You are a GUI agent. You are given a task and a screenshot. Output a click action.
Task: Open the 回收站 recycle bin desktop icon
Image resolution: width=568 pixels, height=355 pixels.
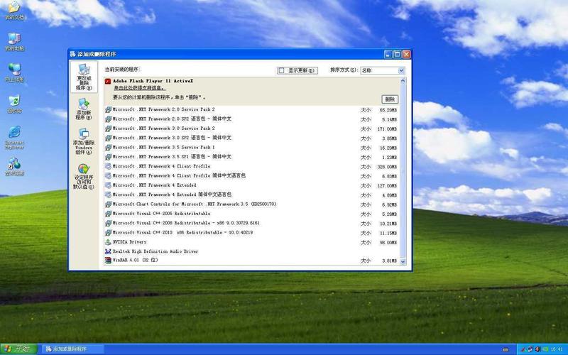click(x=14, y=104)
